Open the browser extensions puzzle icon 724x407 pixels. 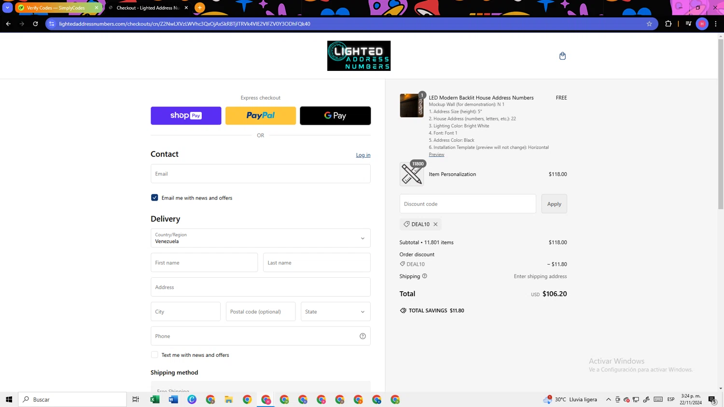668,24
